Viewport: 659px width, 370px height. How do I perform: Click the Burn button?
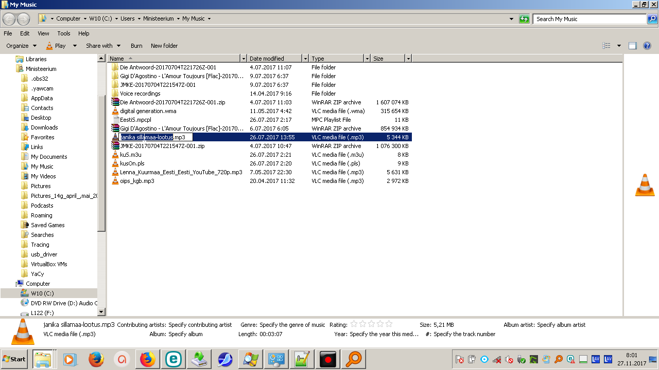pos(136,46)
